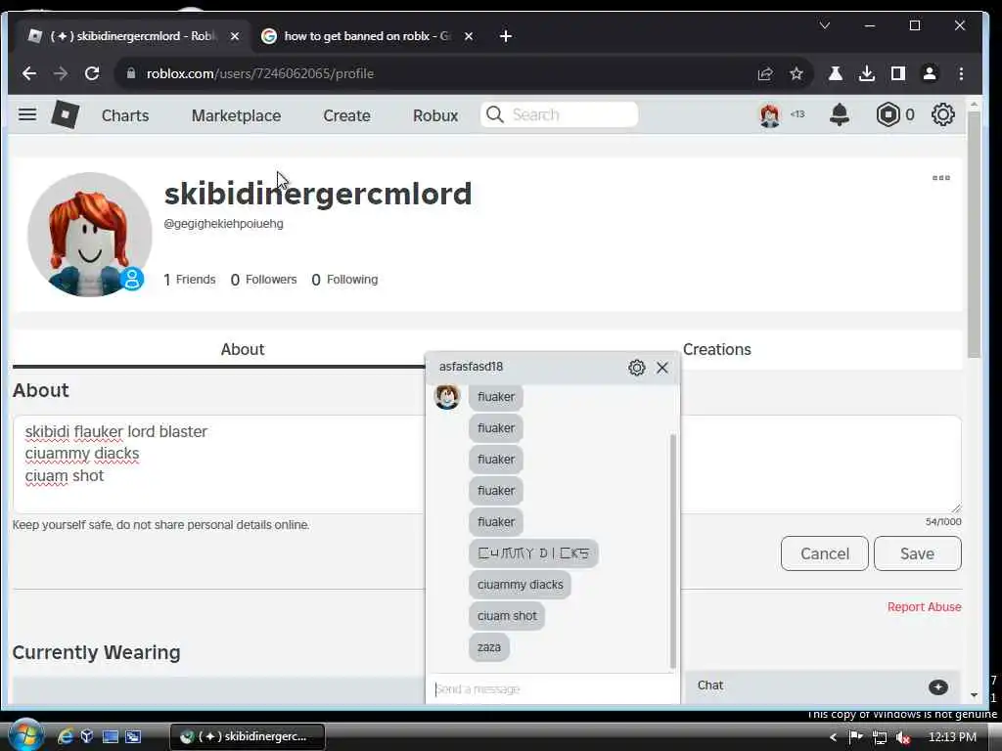Click the share page icon
The image size is (1002, 751).
coord(765,73)
